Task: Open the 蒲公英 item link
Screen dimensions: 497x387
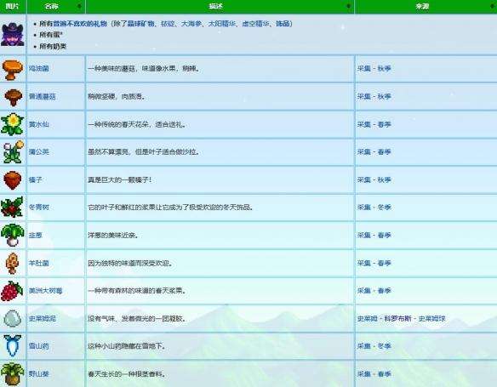Action: point(38,151)
